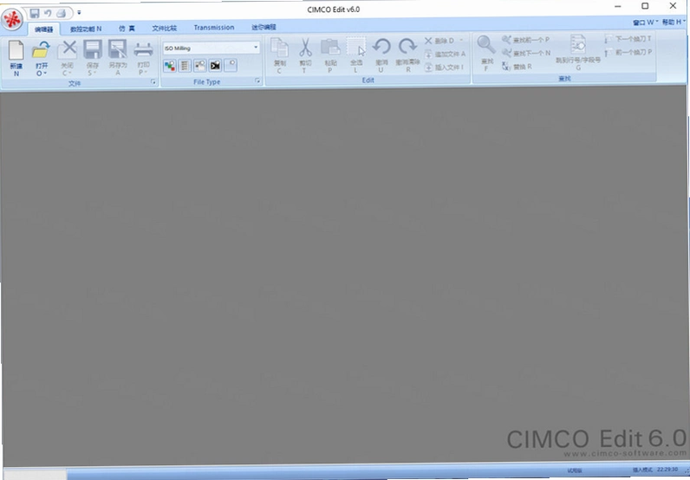Click the quick access Save icon
Image resolution: width=690 pixels, height=480 pixels.
[x=35, y=13]
